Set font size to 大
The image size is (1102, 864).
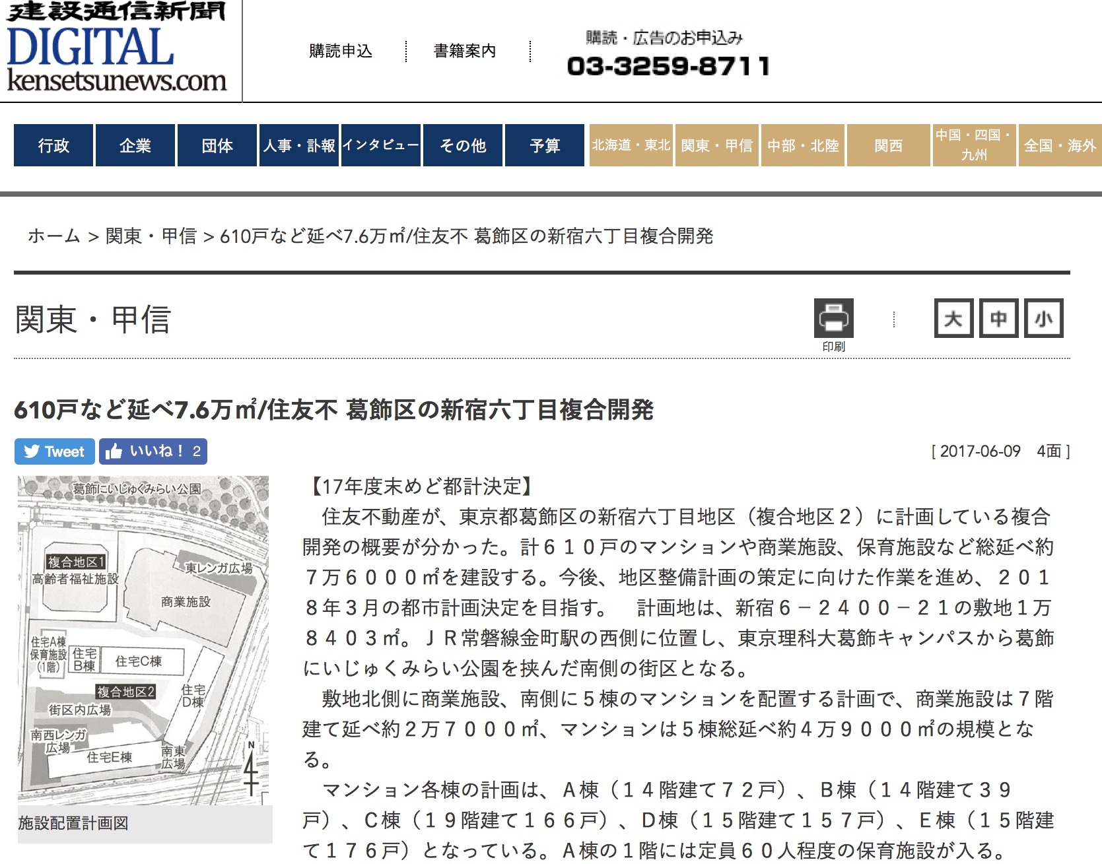coord(953,318)
